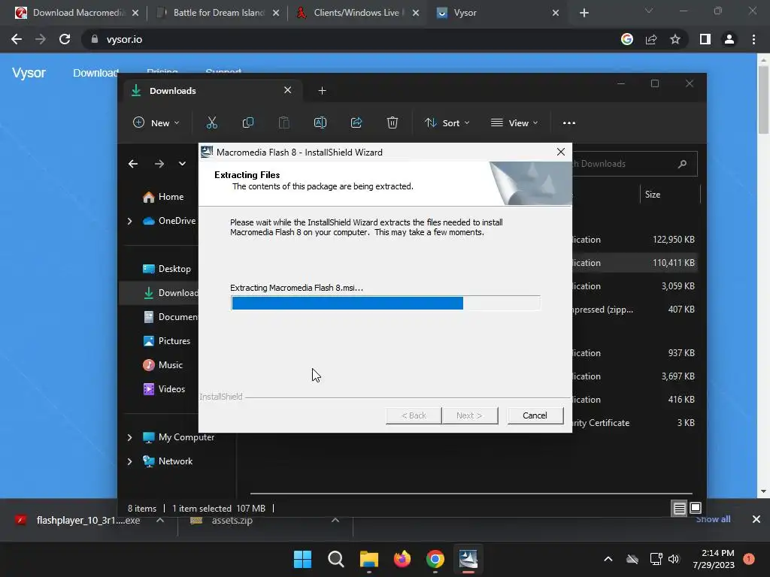Go forward in File Explorer navigation
Viewport: 770px width, 577px height.
[x=159, y=164]
